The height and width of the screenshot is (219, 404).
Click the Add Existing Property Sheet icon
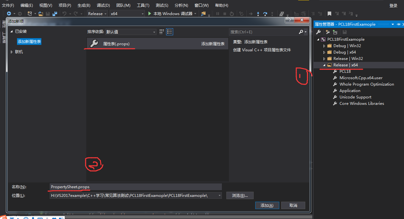point(335,32)
